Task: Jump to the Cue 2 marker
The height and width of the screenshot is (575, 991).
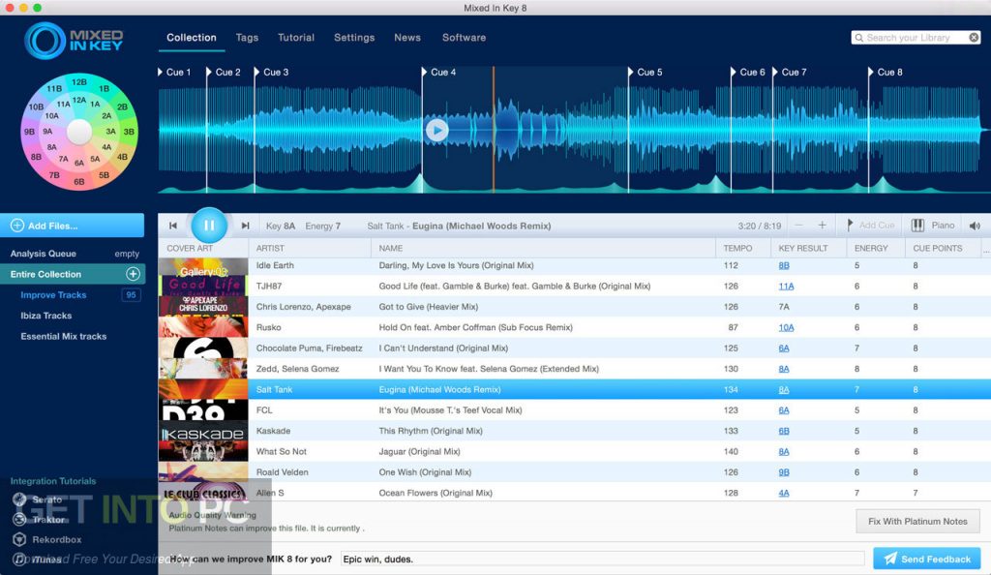Action: pos(224,72)
